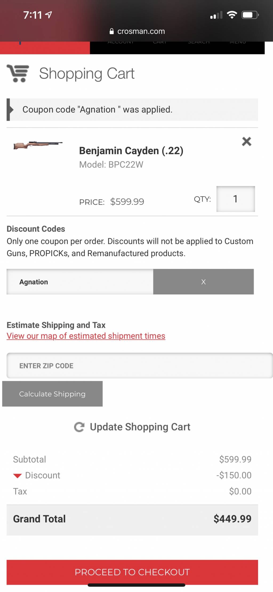
Task: Remove the Agnation coupon code
Action: (203, 282)
